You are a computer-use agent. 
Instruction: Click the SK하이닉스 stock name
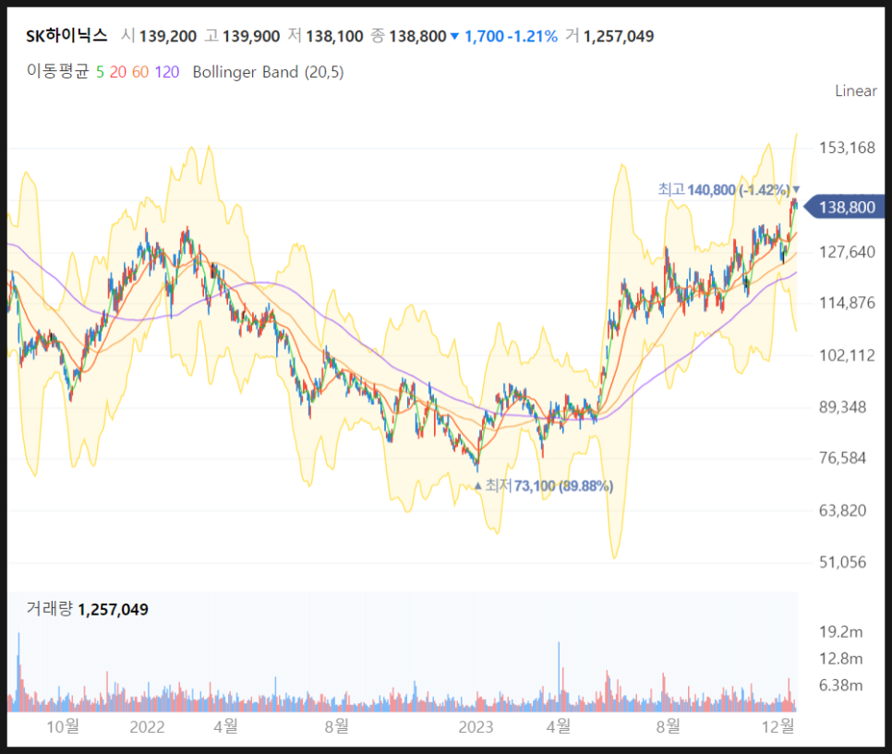click(x=66, y=36)
